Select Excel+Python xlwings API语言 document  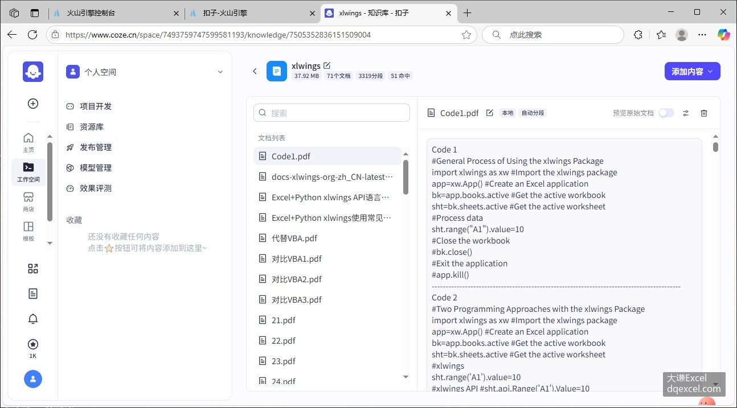327,197
